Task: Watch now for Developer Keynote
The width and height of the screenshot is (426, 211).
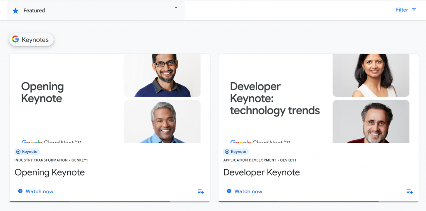Action: coord(245,191)
